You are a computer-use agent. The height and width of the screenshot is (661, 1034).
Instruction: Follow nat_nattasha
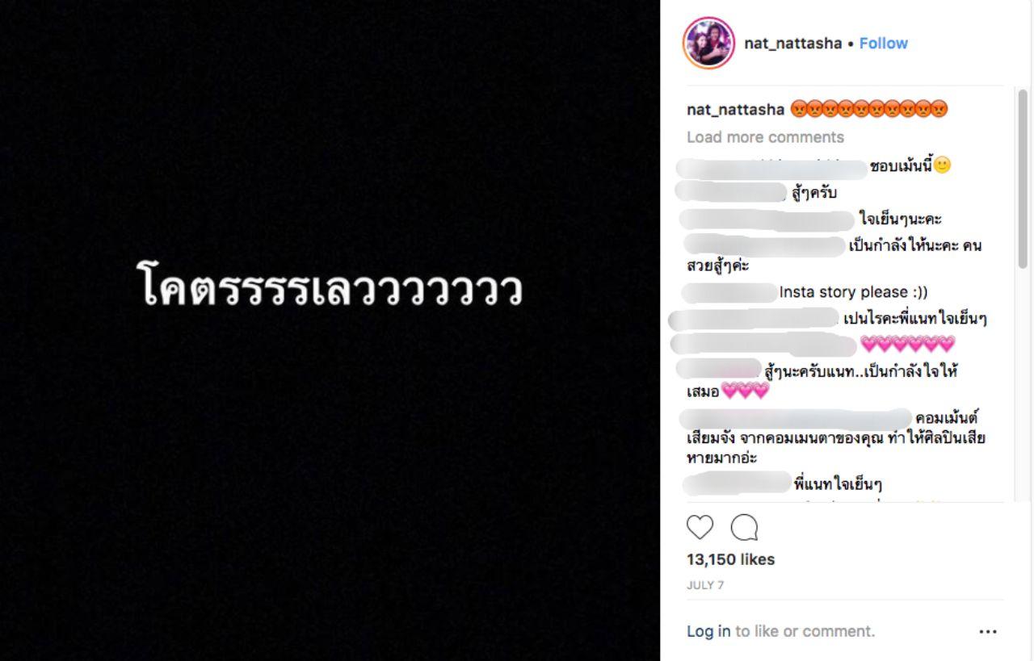[x=883, y=44]
